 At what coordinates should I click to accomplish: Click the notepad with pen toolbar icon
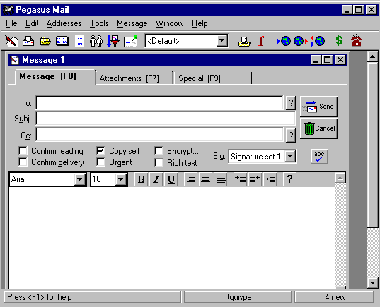[131, 41]
